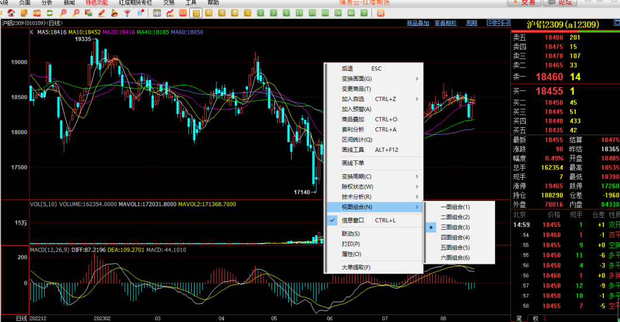Select 3-minute period button
The height and width of the screenshot is (322, 620).
click(274, 13)
